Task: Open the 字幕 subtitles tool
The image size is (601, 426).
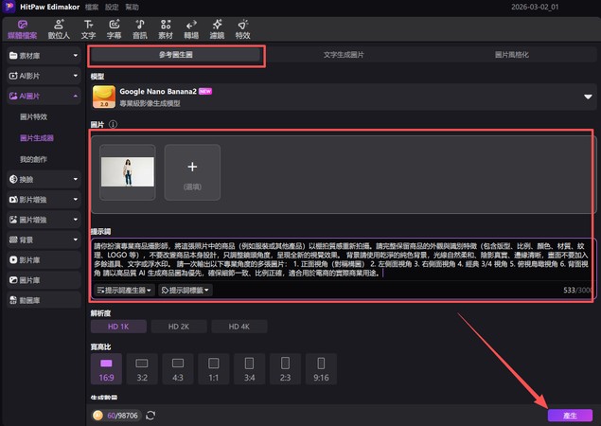Action: pos(114,29)
